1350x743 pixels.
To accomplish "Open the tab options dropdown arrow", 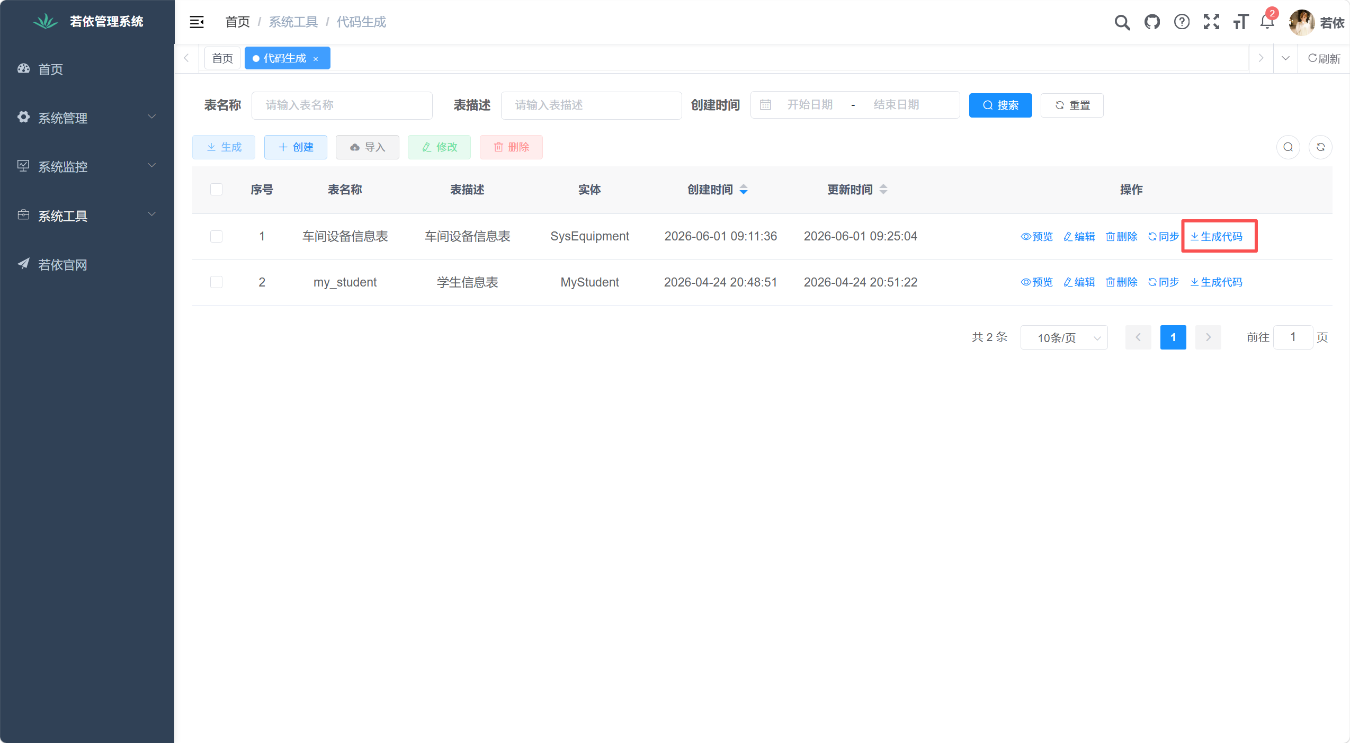I will point(1285,58).
